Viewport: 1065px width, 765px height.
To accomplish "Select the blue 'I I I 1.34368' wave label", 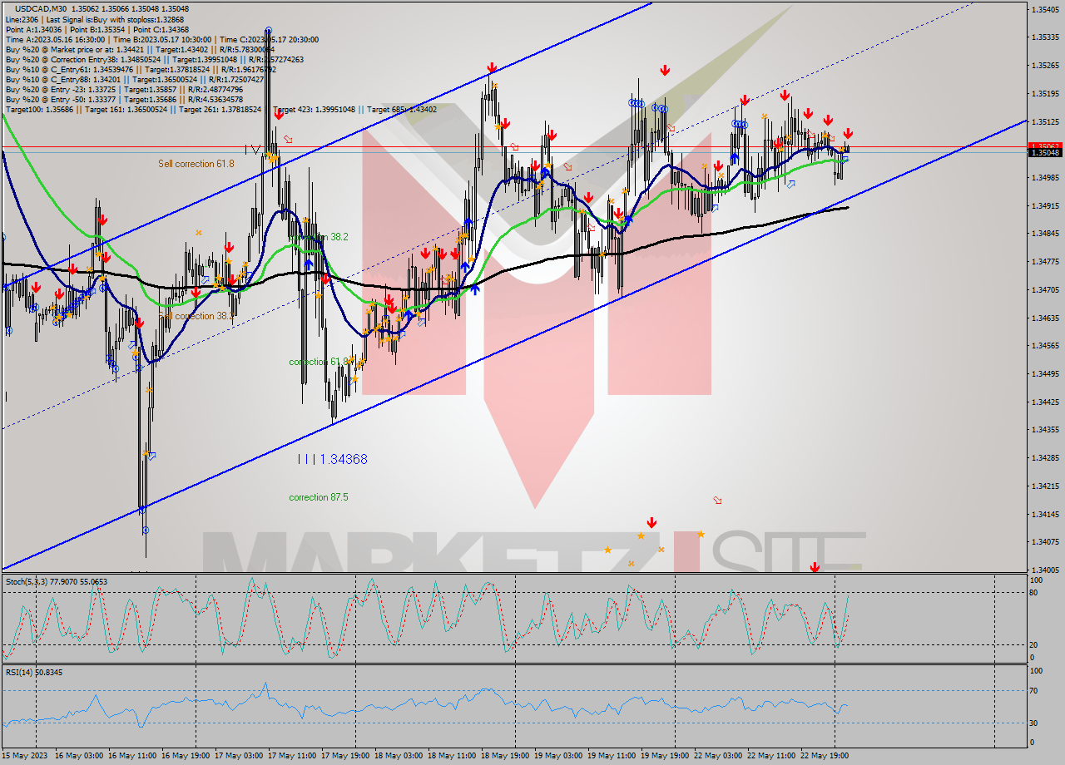I will (x=333, y=459).
